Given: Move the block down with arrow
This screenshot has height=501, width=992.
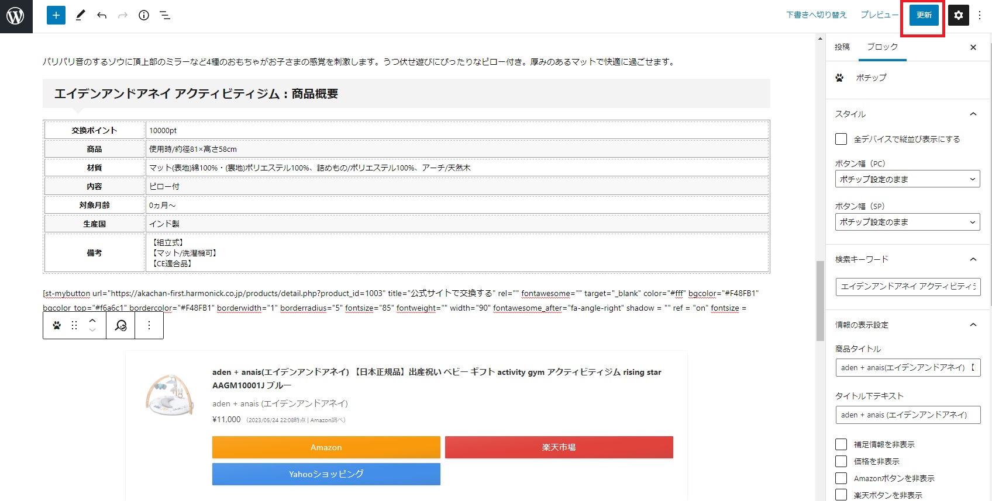Looking at the screenshot, I should click(x=92, y=330).
